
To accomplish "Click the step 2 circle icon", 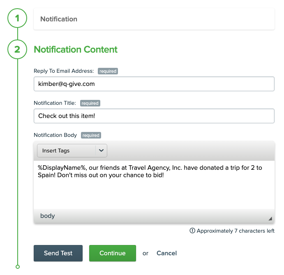I will 17,50.
